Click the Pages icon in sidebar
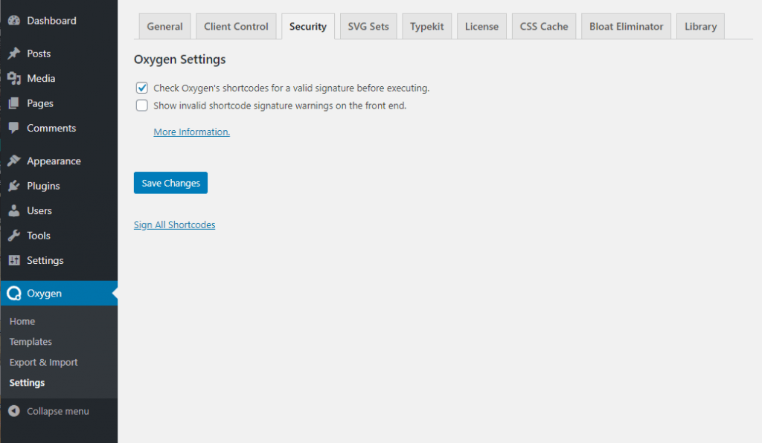Screen dimensions: 762x443 13,103
